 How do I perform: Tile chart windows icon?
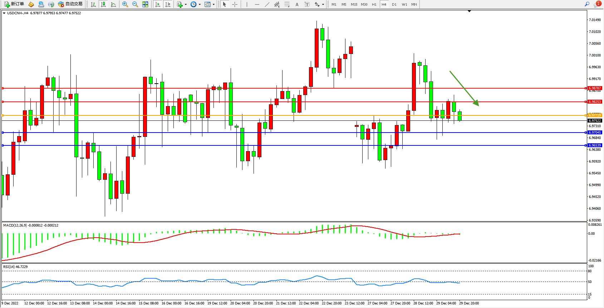point(145,4)
